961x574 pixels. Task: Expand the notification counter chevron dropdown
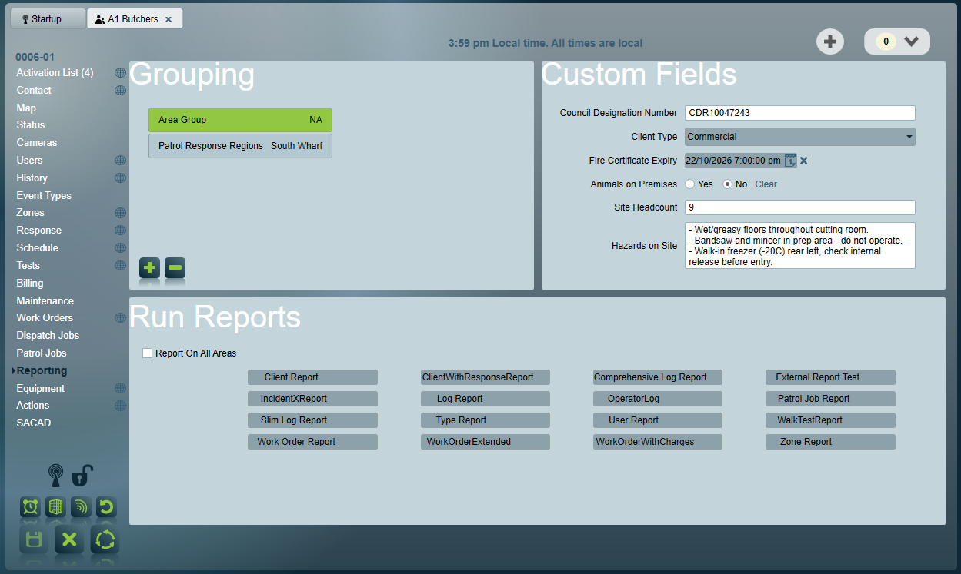click(x=912, y=42)
